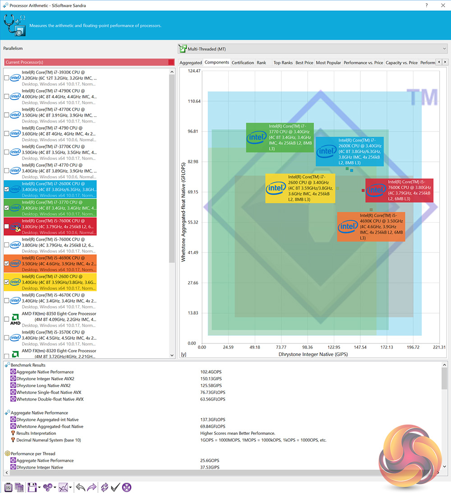Open the Rank tab
The image size is (451, 493).
coord(261,63)
